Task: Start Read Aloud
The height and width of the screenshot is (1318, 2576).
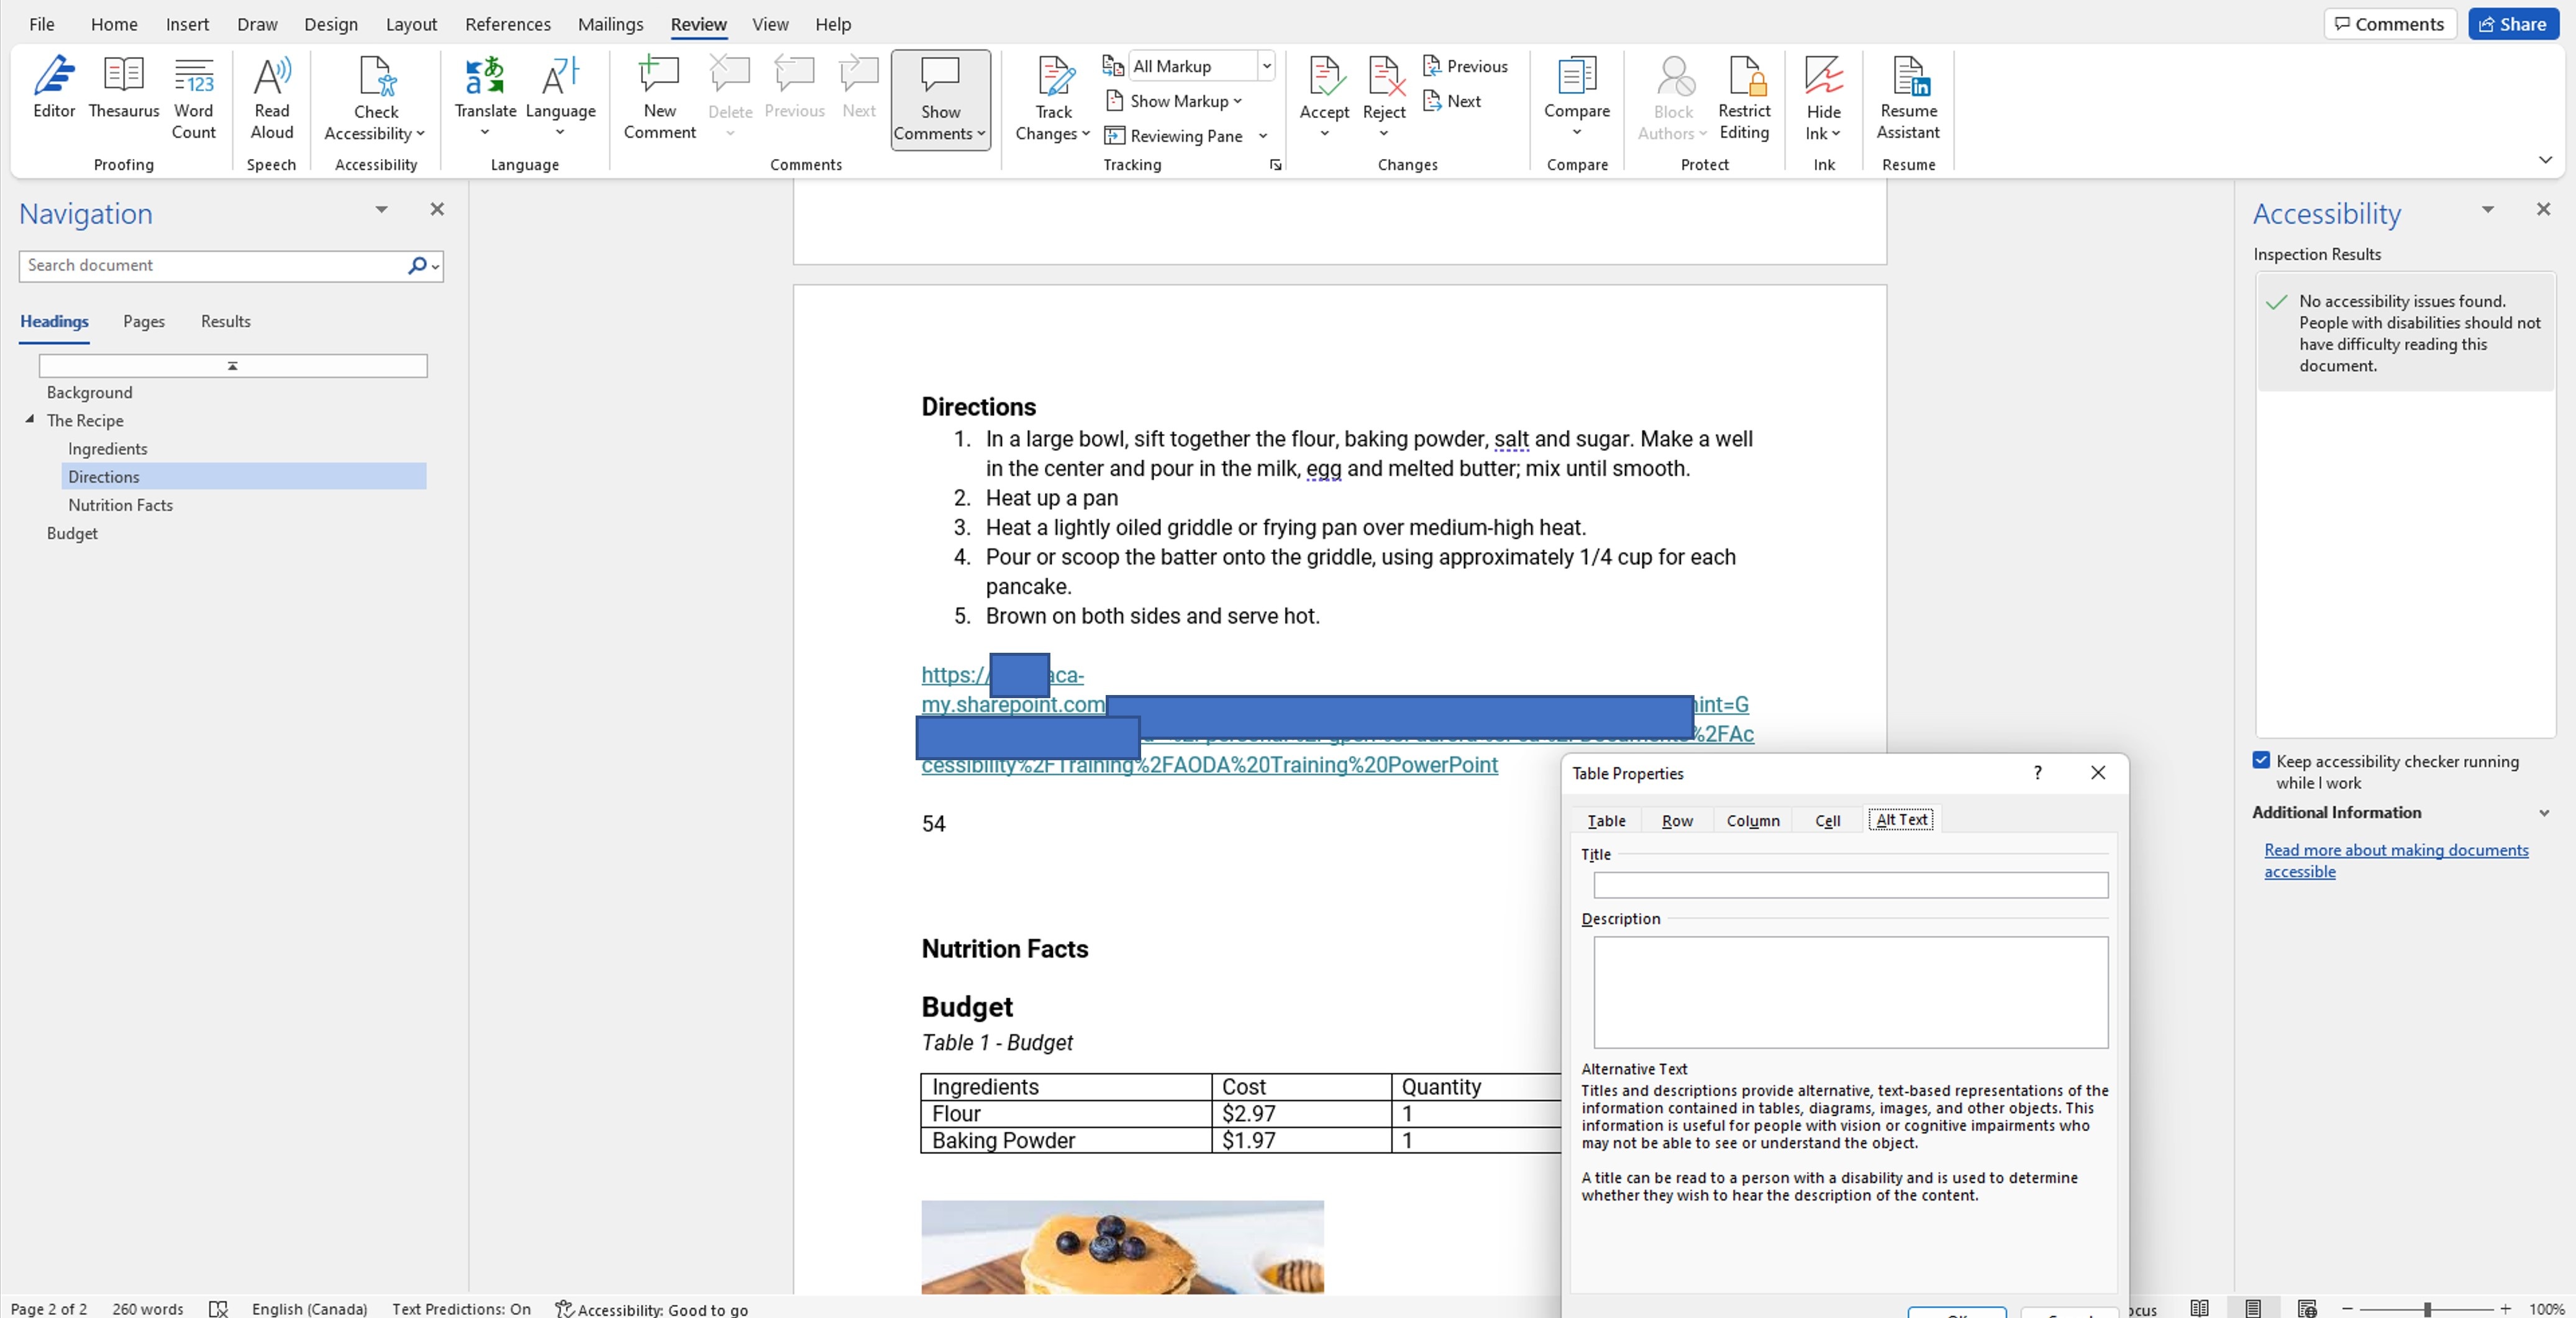Action: tap(272, 98)
